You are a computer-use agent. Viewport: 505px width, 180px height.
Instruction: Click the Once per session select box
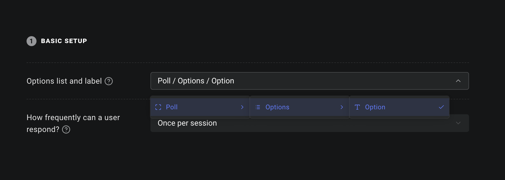(x=310, y=123)
